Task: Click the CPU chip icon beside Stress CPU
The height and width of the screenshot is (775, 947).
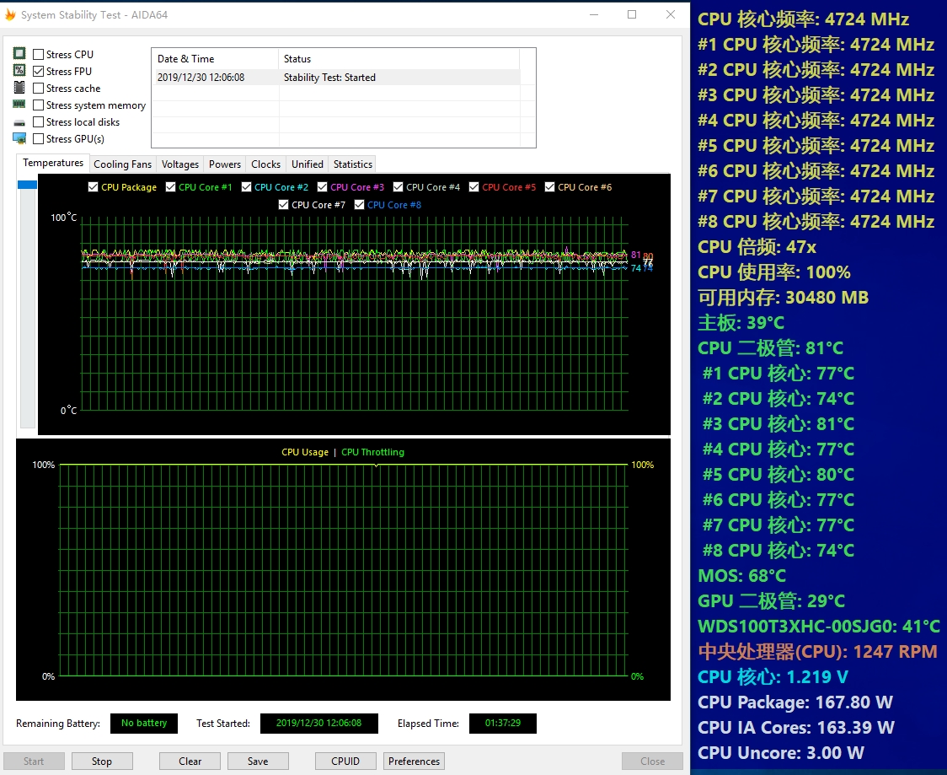Action: point(19,54)
